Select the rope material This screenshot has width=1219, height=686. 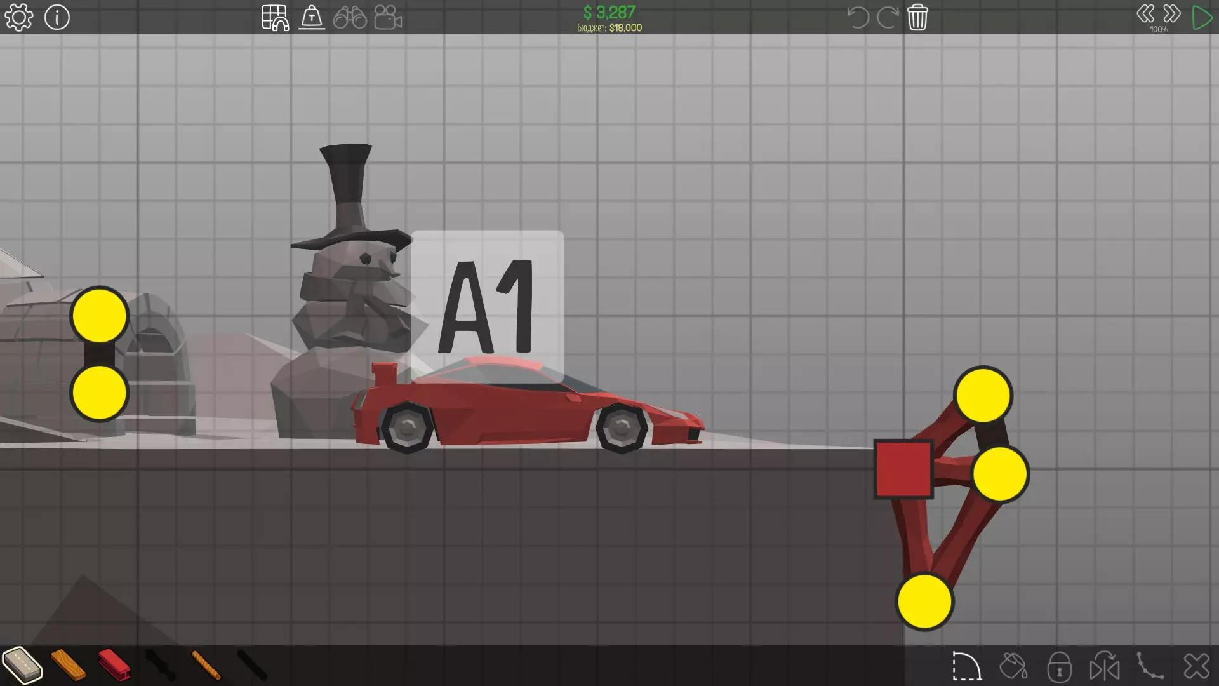[206, 665]
